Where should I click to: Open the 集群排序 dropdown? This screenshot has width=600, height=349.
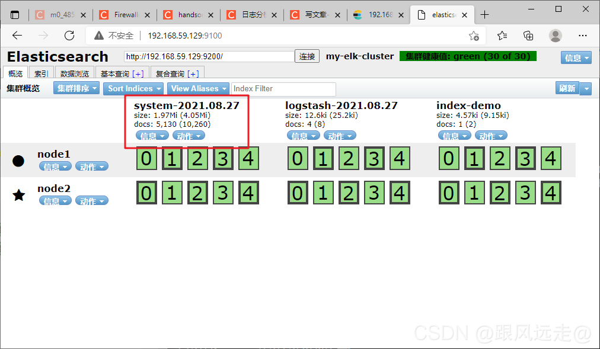(x=76, y=88)
